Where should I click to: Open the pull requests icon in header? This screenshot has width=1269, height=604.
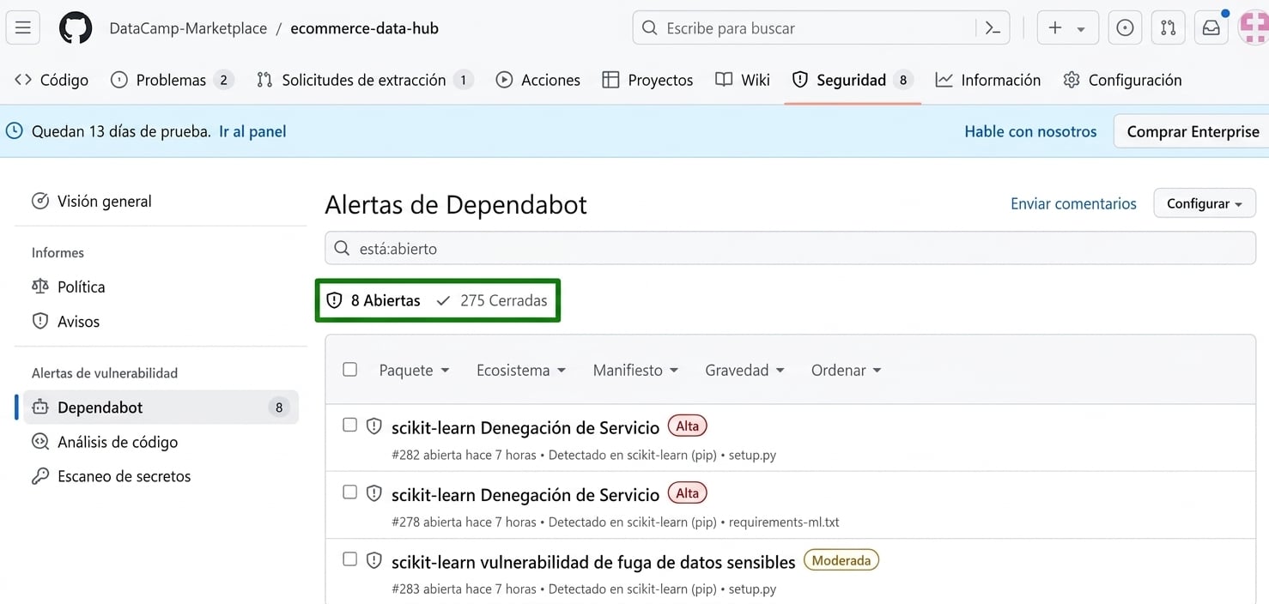click(x=1168, y=28)
